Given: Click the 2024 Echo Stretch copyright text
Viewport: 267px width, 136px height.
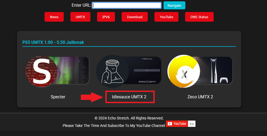Looking at the screenshot, I should [129, 118].
